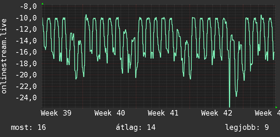Click the 'Week 42' axis label

216,113
